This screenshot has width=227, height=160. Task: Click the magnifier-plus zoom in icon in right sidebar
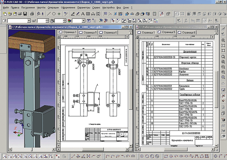(223, 40)
